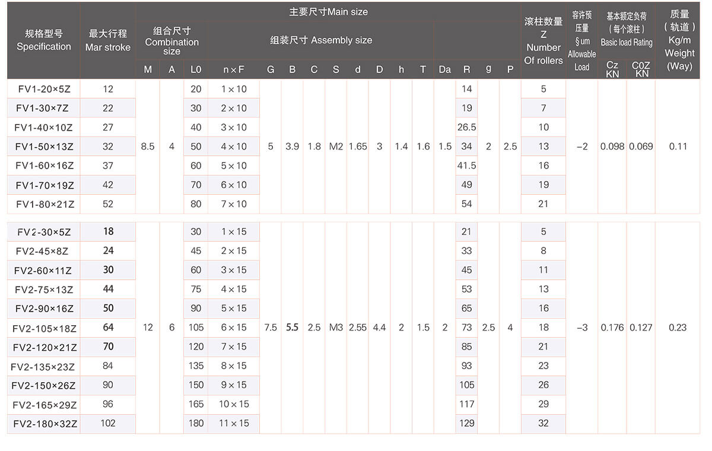712x451 pixels.
Task: Select the FV2-90×16Z specification cell
Action: click(44, 309)
